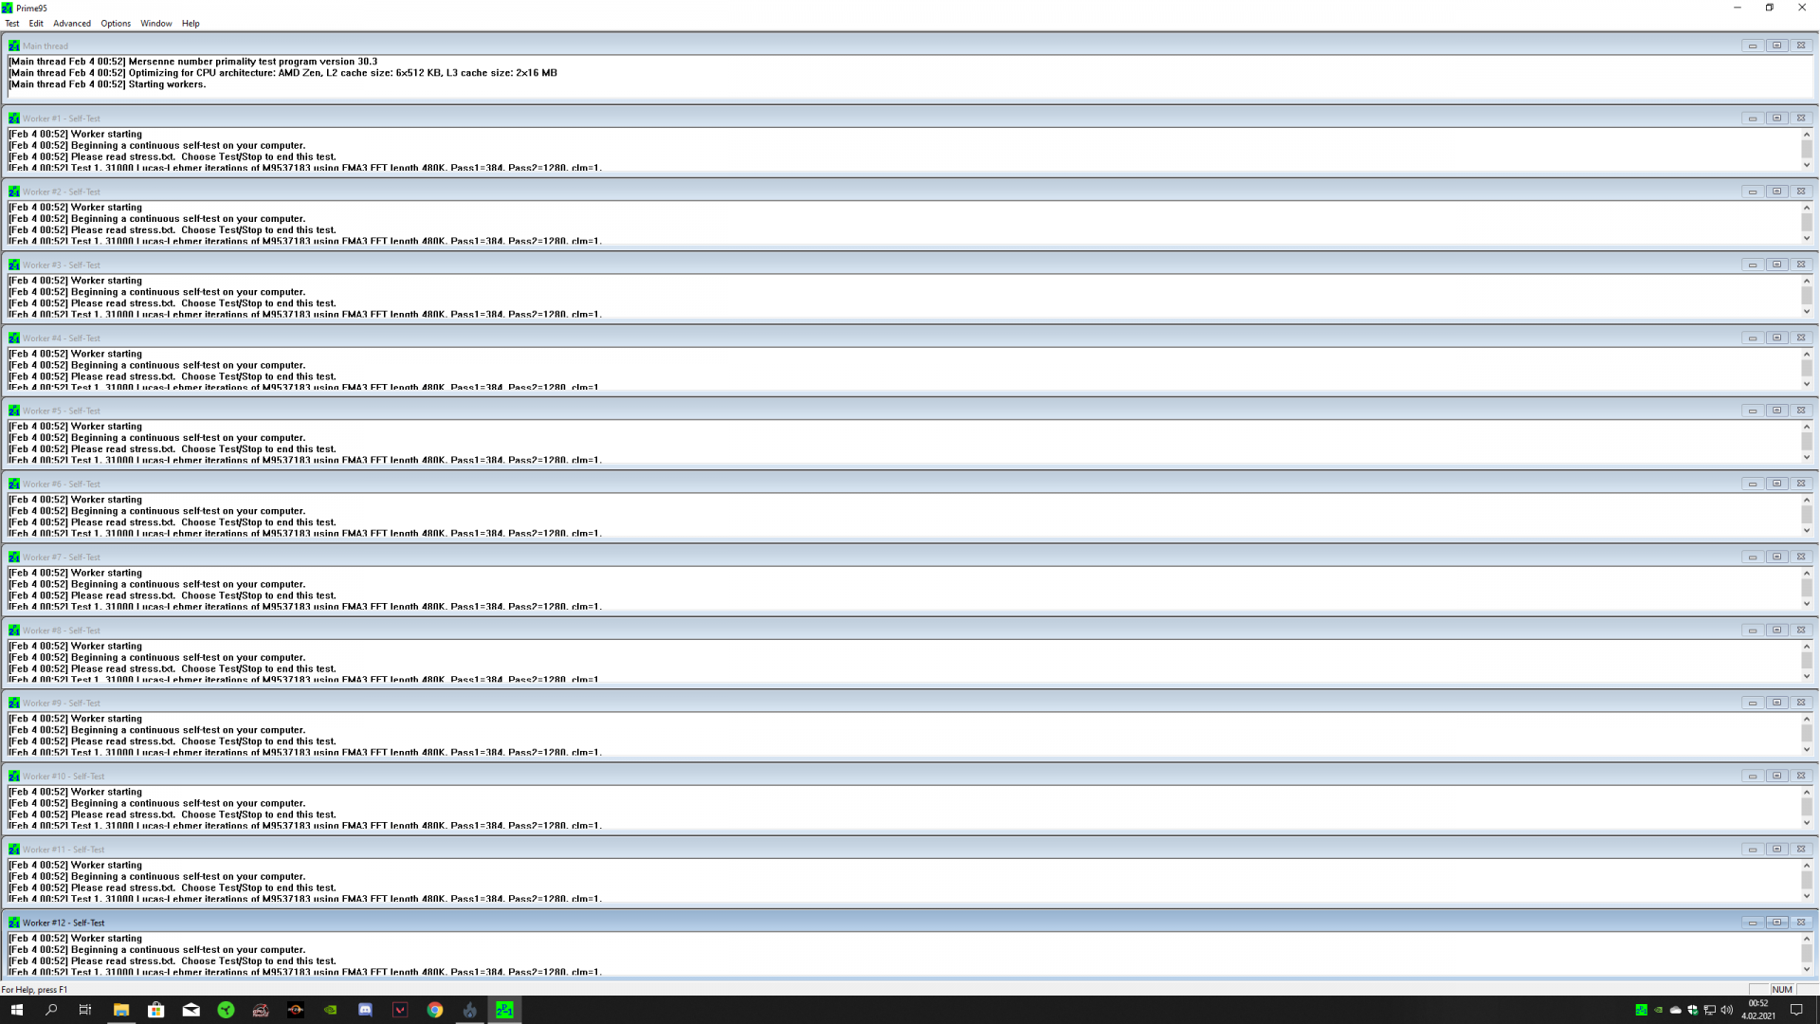The height and width of the screenshot is (1024, 1820).
Task: Click Worker #12 Self-Test window icon
Action: coord(14,923)
